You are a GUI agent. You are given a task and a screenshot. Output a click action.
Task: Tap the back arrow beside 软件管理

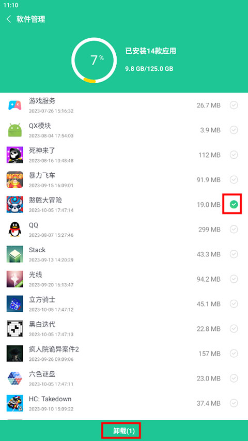tap(9, 19)
